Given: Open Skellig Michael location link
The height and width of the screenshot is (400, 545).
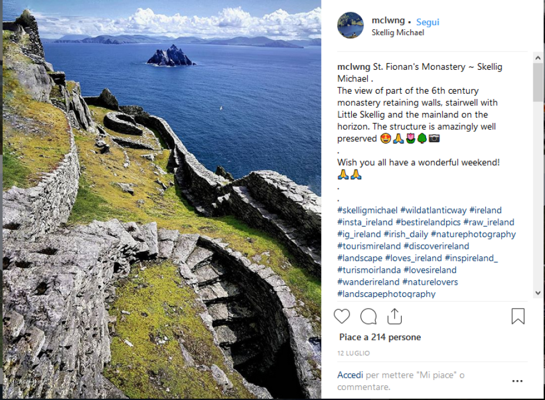Looking at the screenshot, I should [397, 33].
